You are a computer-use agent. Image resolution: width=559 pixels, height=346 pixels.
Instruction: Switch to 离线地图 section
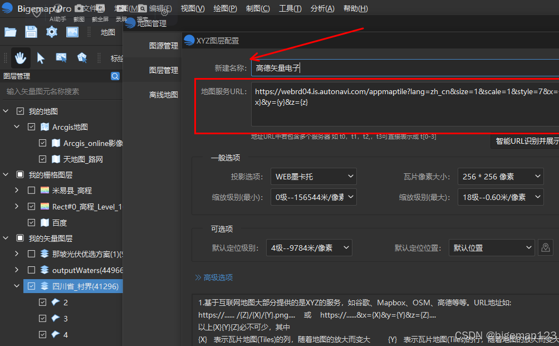point(163,95)
